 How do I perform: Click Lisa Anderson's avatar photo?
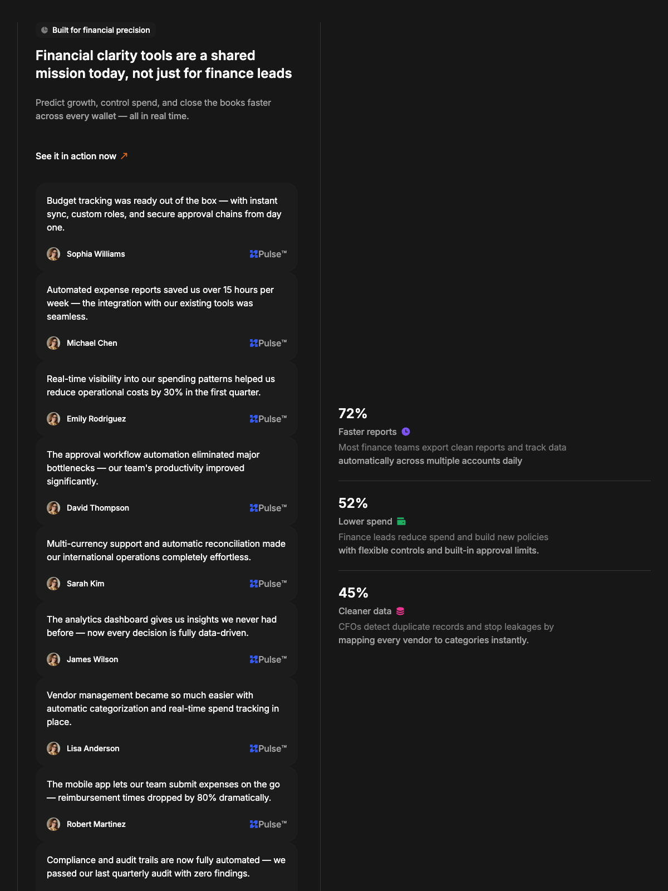53,748
